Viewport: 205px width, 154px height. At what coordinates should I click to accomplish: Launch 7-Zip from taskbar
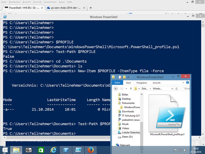point(28,150)
